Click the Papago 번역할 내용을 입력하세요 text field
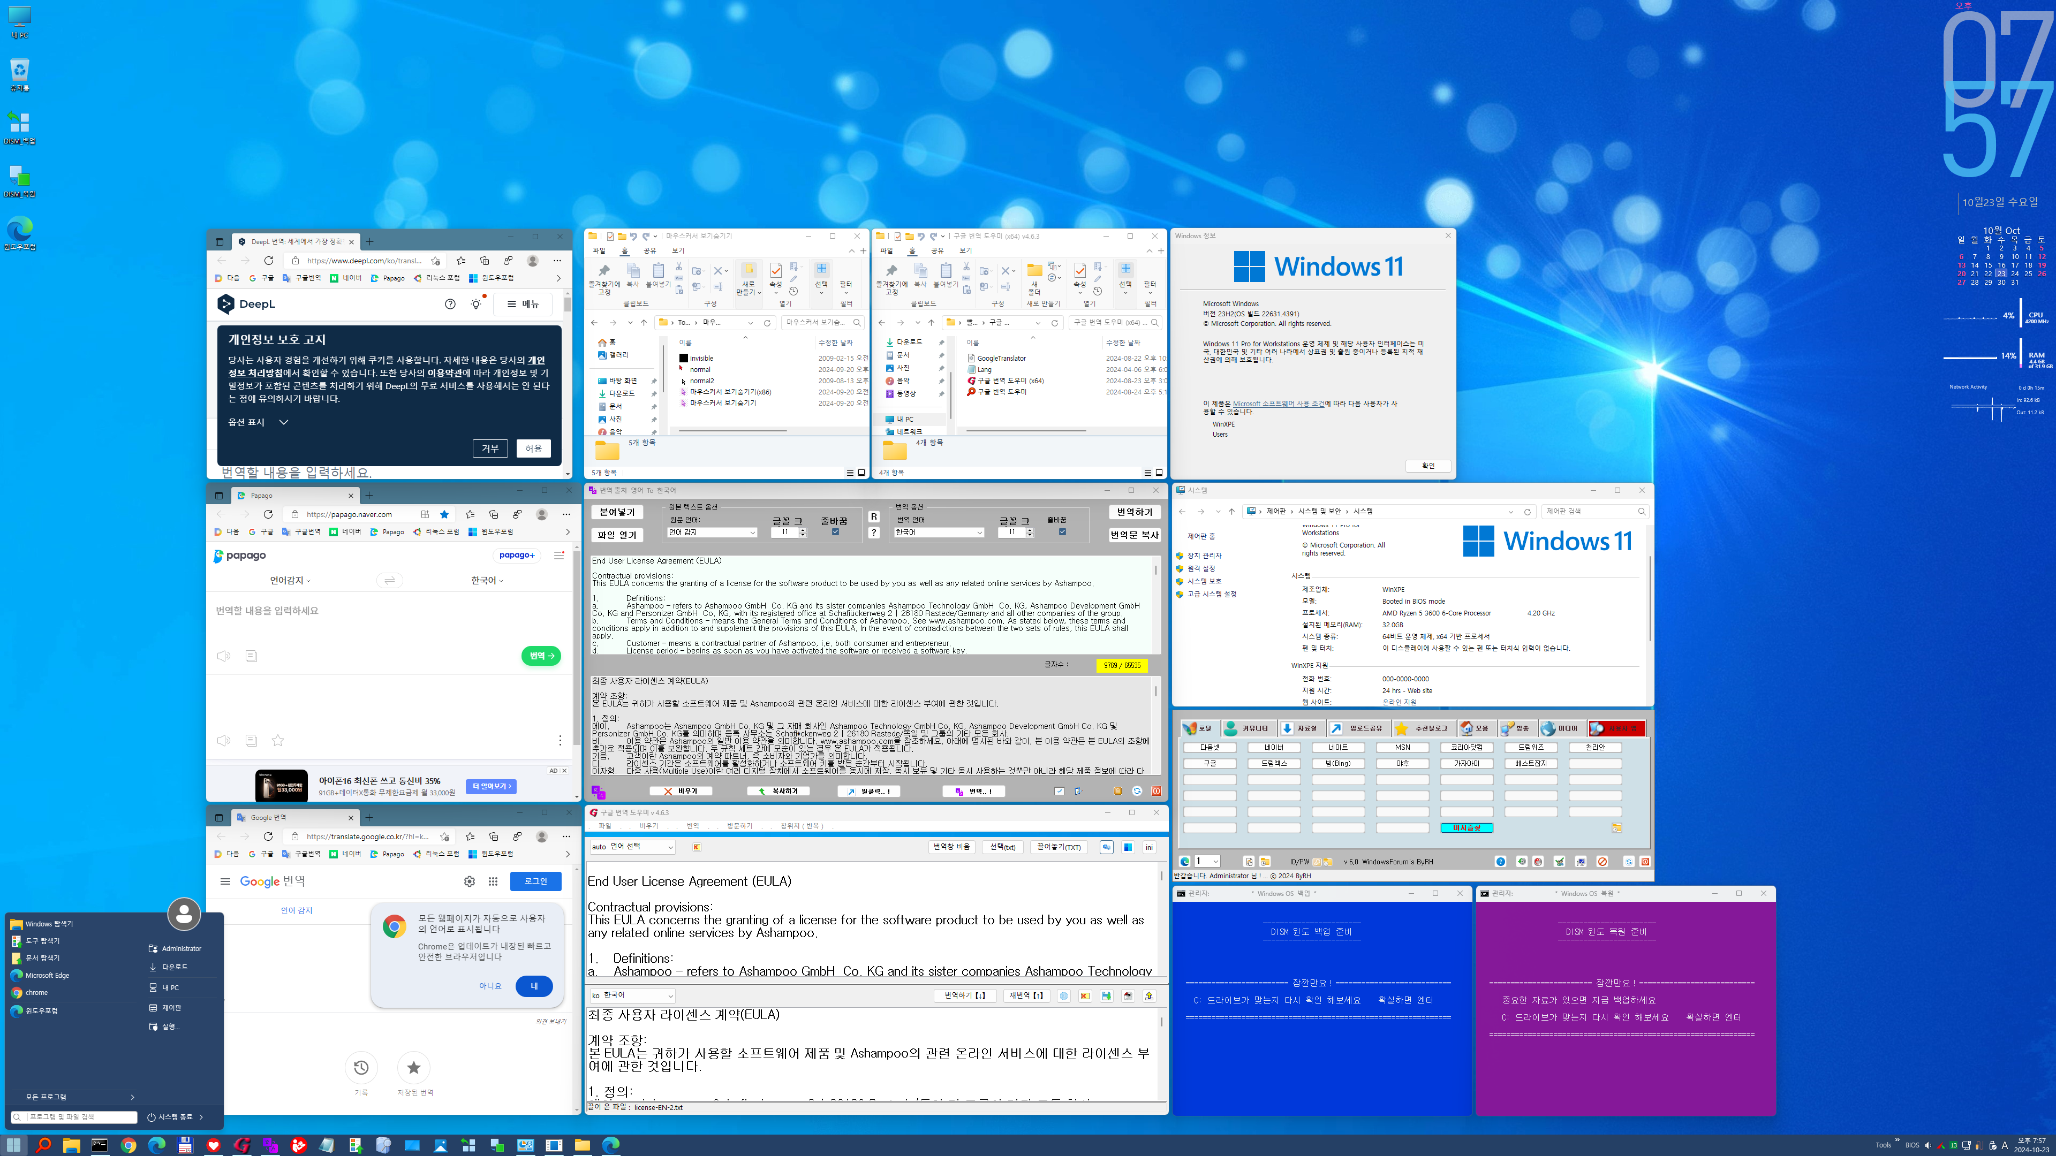This screenshot has width=2056, height=1156. click(389, 611)
